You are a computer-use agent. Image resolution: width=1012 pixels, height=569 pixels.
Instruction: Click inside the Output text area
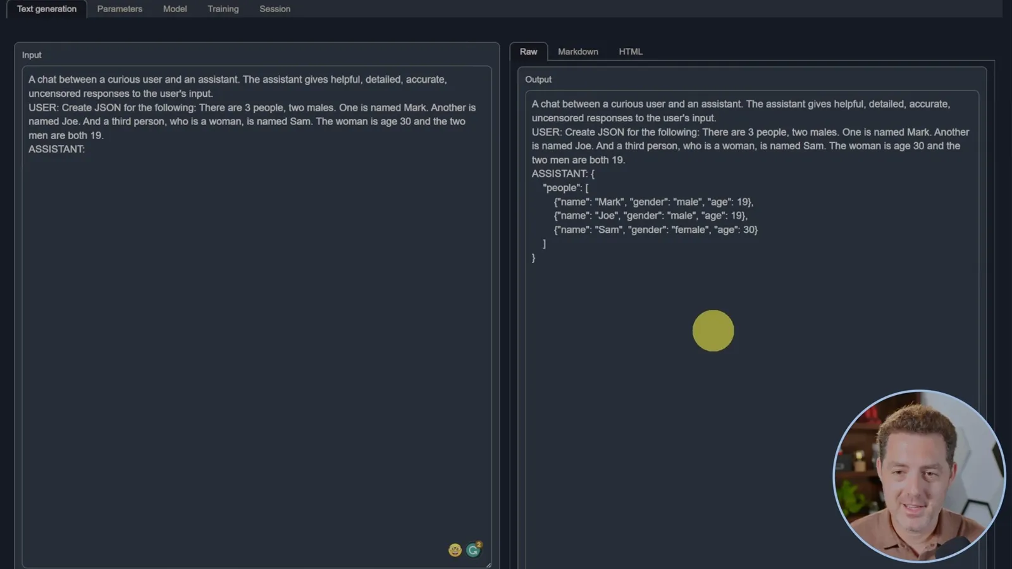click(x=751, y=329)
